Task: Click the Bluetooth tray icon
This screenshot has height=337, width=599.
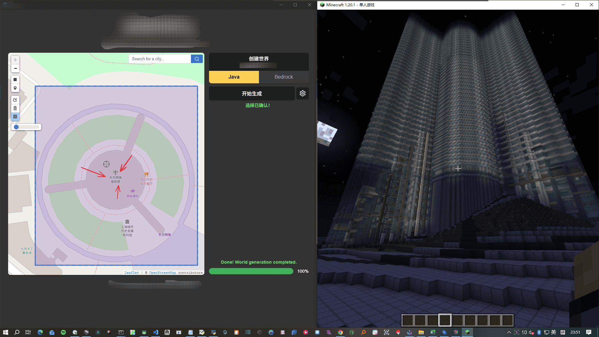Action: (x=539, y=332)
